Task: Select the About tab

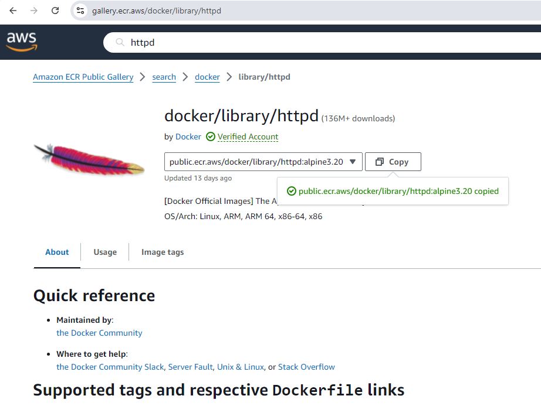Action: pos(57,252)
